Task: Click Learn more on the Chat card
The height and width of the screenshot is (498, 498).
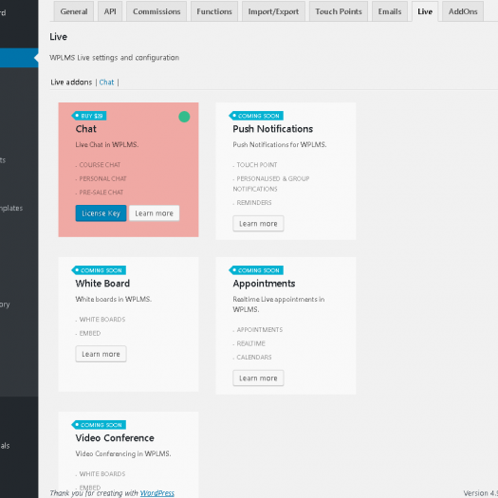Action: 154,213
